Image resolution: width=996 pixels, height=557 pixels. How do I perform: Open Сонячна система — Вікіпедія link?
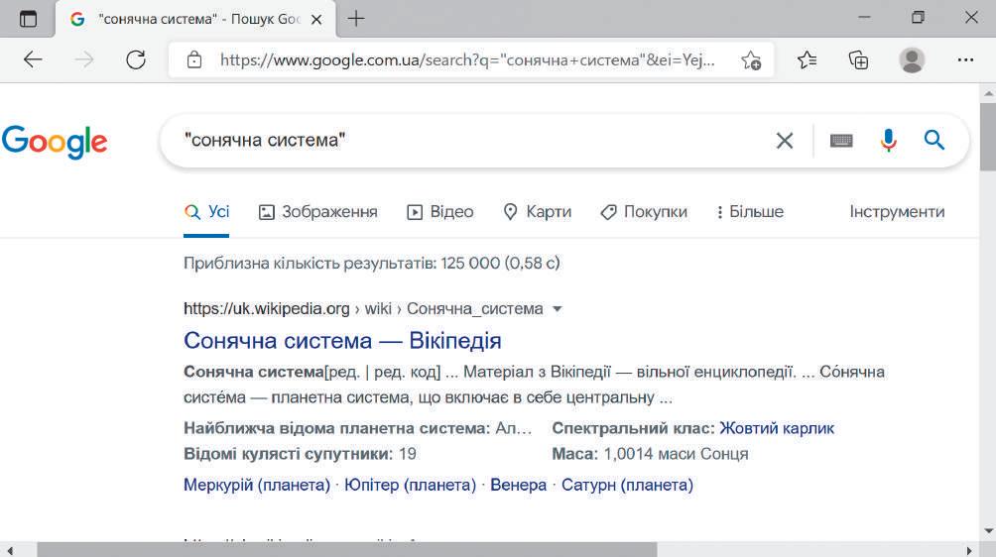click(x=342, y=341)
